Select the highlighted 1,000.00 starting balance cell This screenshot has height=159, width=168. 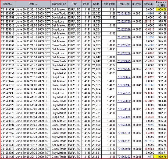161,10
